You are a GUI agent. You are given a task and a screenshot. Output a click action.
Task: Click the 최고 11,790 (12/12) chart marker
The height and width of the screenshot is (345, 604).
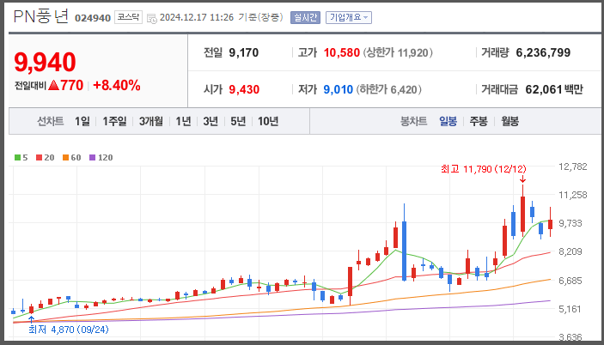coord(484,169)
